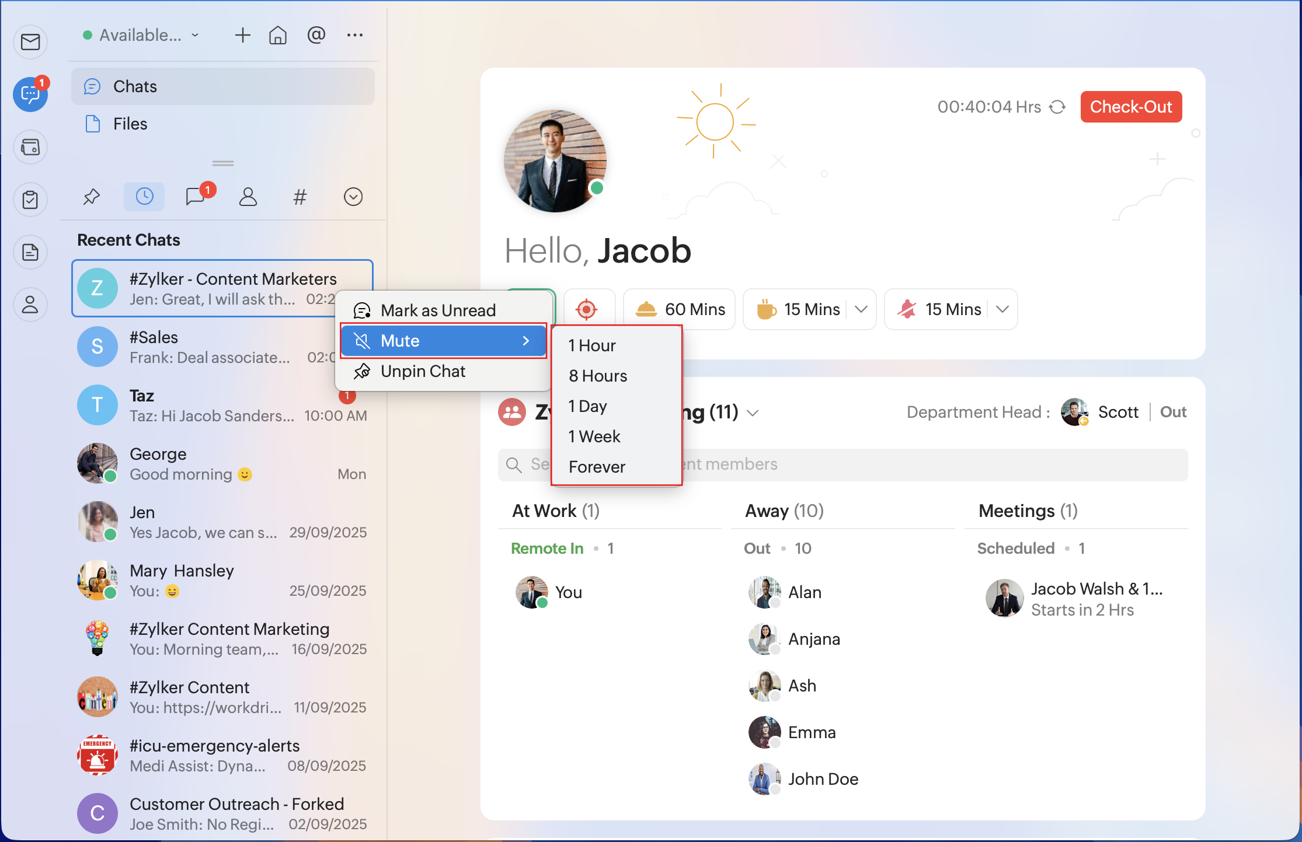Image resolution: width=1302 pixels, height=842 pixels.
Task: Open the Mail icon in left rail
Action: click(30, 42)
